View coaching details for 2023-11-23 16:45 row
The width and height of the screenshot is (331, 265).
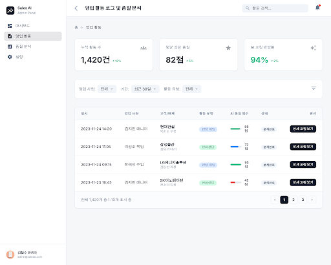point(303,182)
